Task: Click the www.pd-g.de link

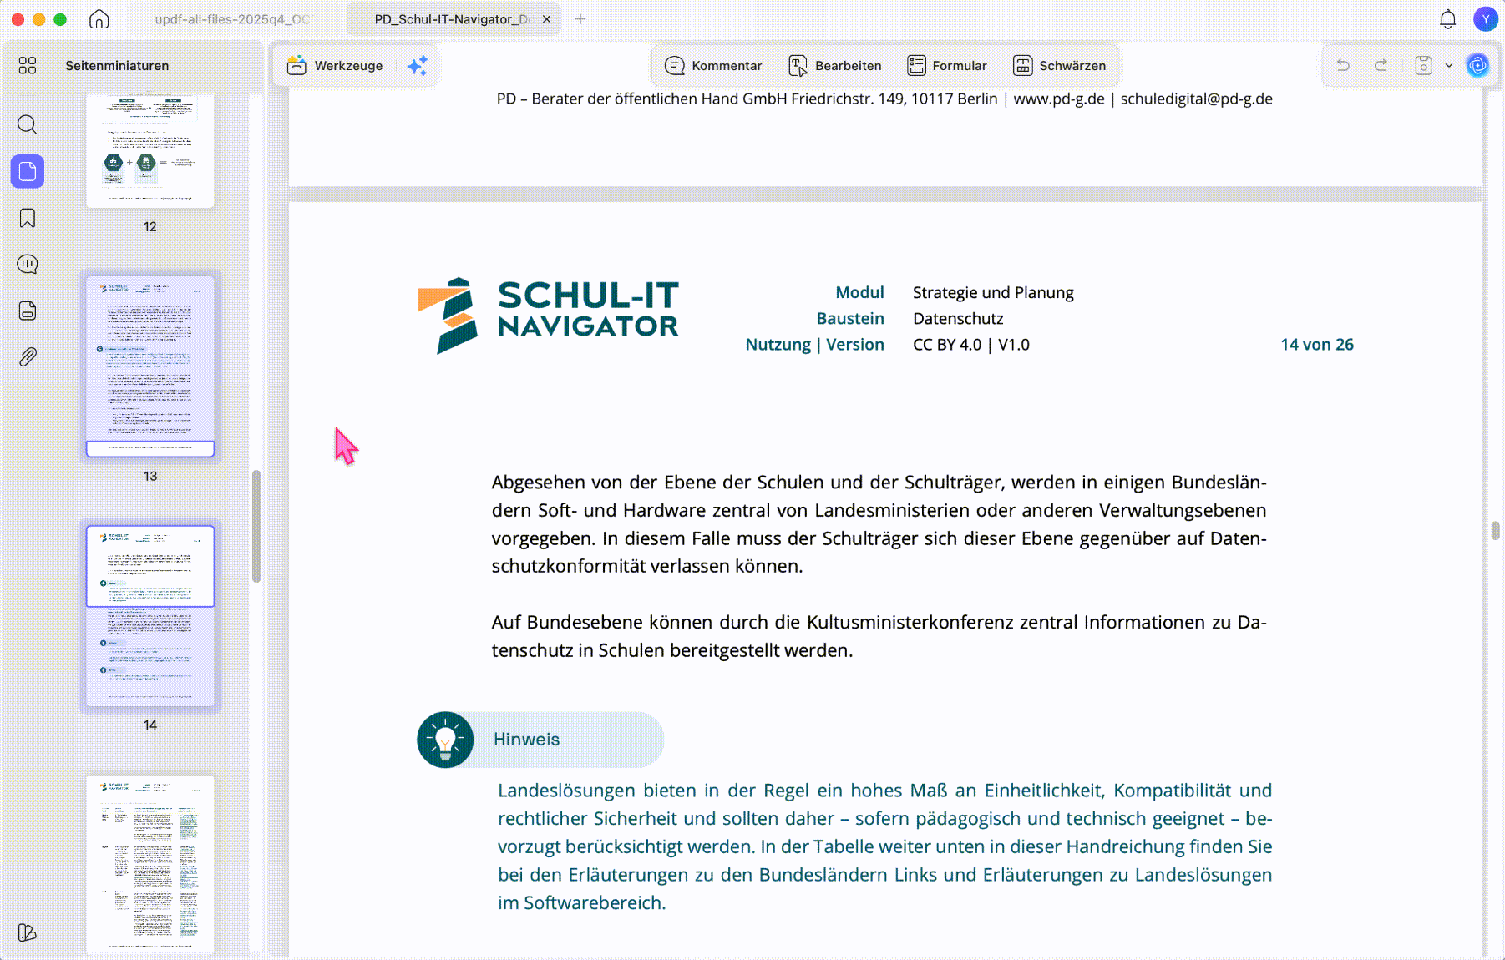Action: click(x=1059, y=99)
